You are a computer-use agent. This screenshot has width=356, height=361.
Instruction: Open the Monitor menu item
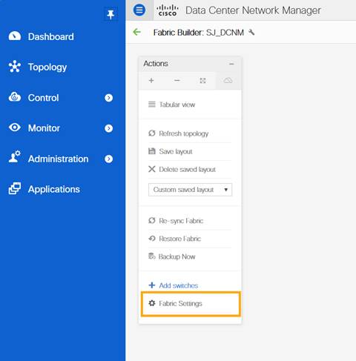point(44,128)
